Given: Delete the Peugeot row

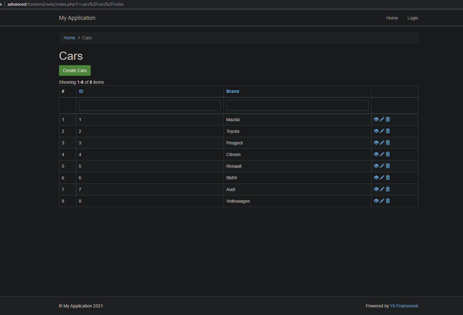Looking at the screenshot, I should click(388, 143).
